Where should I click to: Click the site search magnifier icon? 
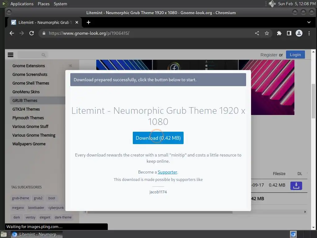tap(43, 55)
